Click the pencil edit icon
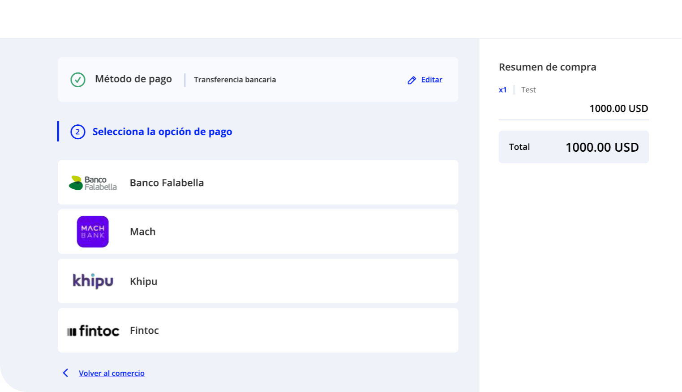Viewport: 682px width, 392px height. 412,80
